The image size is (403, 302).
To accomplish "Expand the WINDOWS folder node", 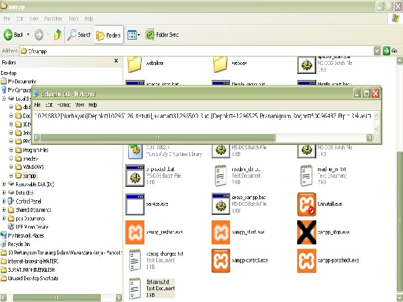I will [11, 167].
